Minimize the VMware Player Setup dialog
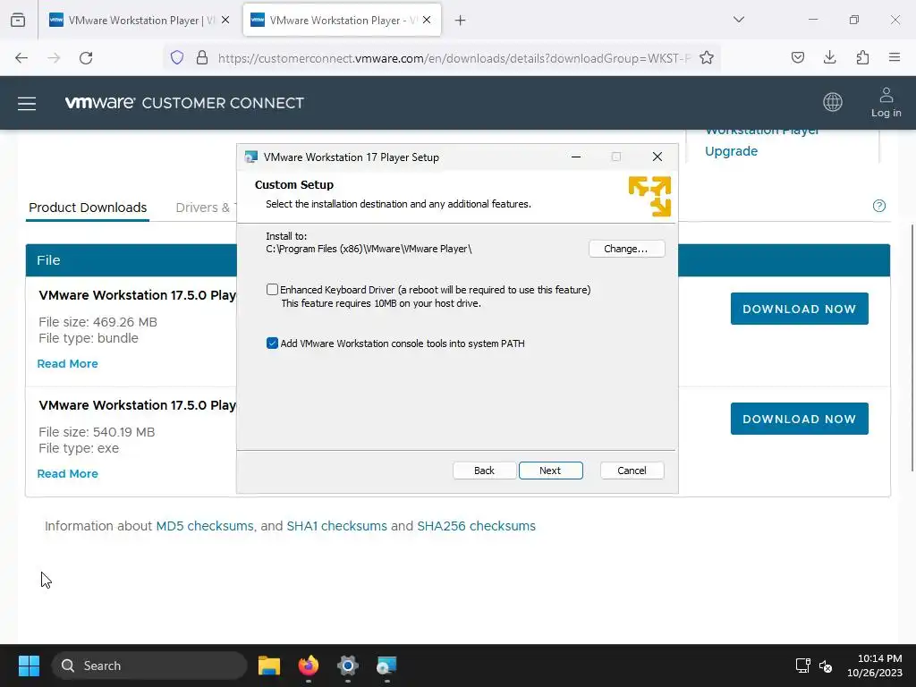Image resolution: width=916 pixels, height=687 pixels. [x=575, y=157]
